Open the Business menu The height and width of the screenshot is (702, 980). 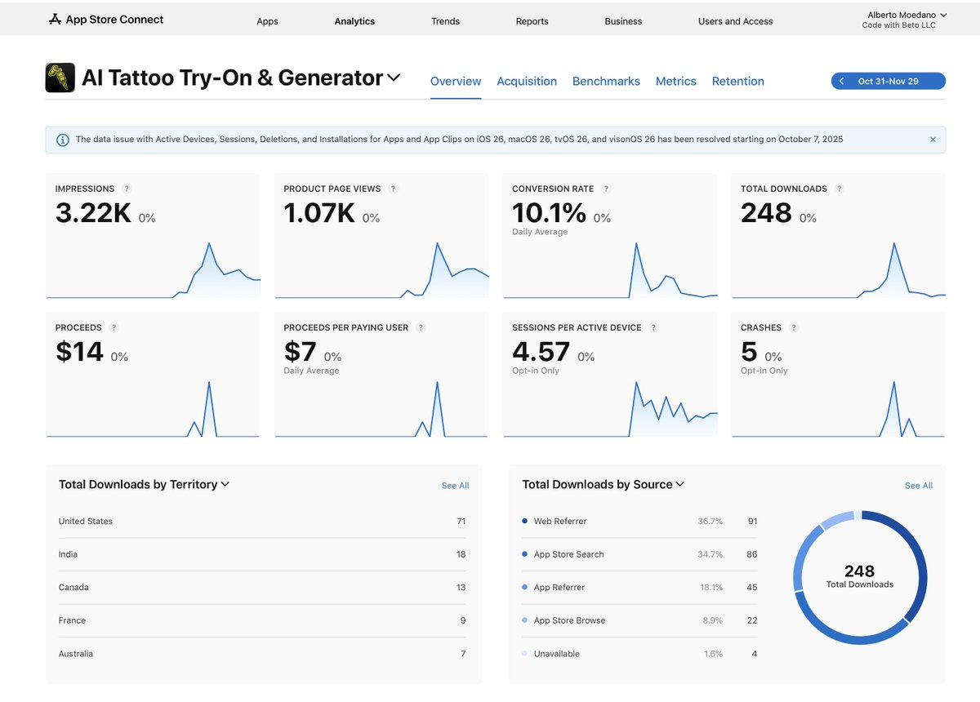(x=623, y=21)
